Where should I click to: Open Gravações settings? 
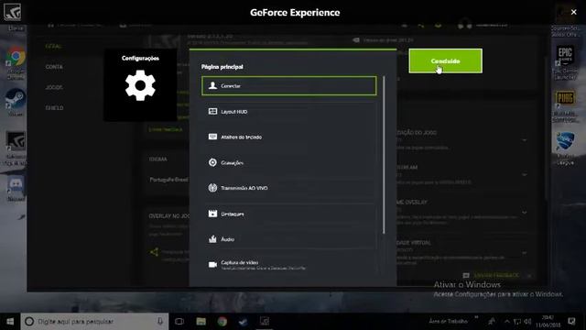pos(289,162)
